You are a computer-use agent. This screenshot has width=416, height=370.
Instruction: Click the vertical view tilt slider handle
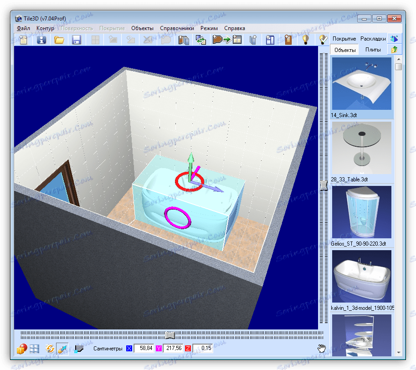(324, 185)
